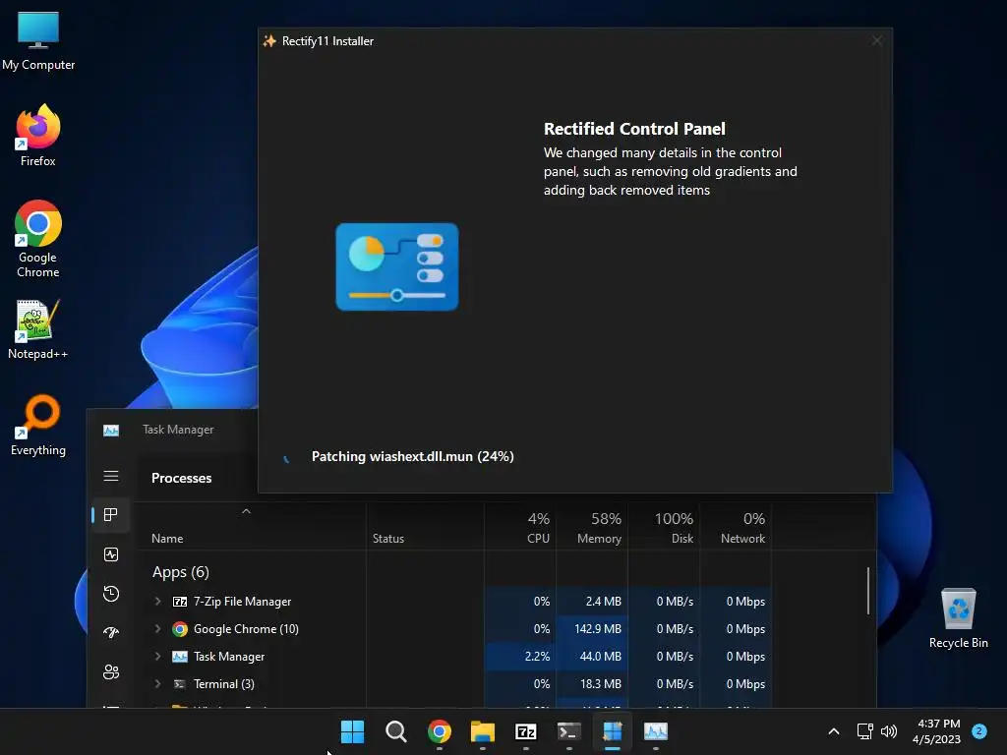Expand the 7-Zip File Manager process row

point(157,601)
